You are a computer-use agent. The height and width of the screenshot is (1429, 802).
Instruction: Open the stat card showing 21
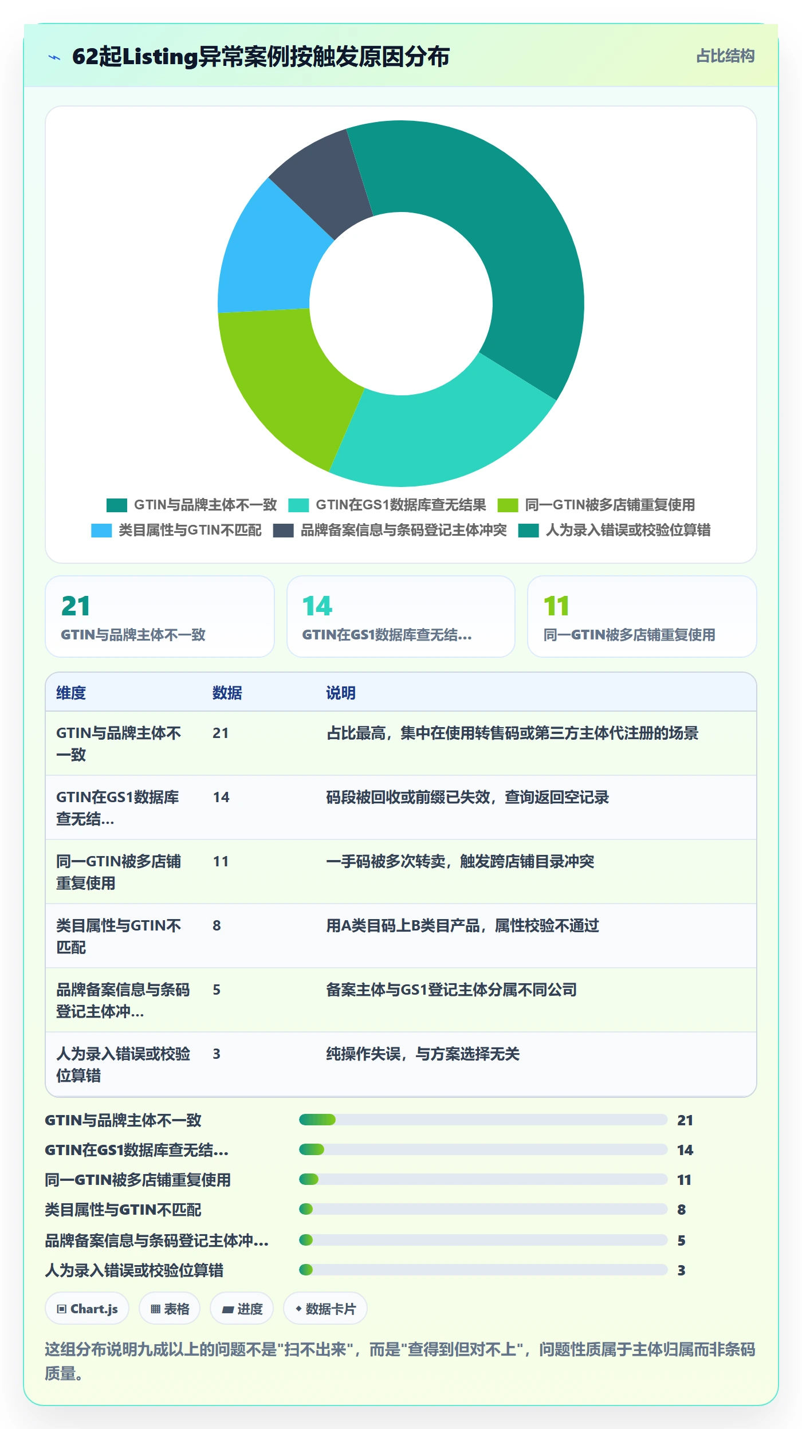point(160,617)
